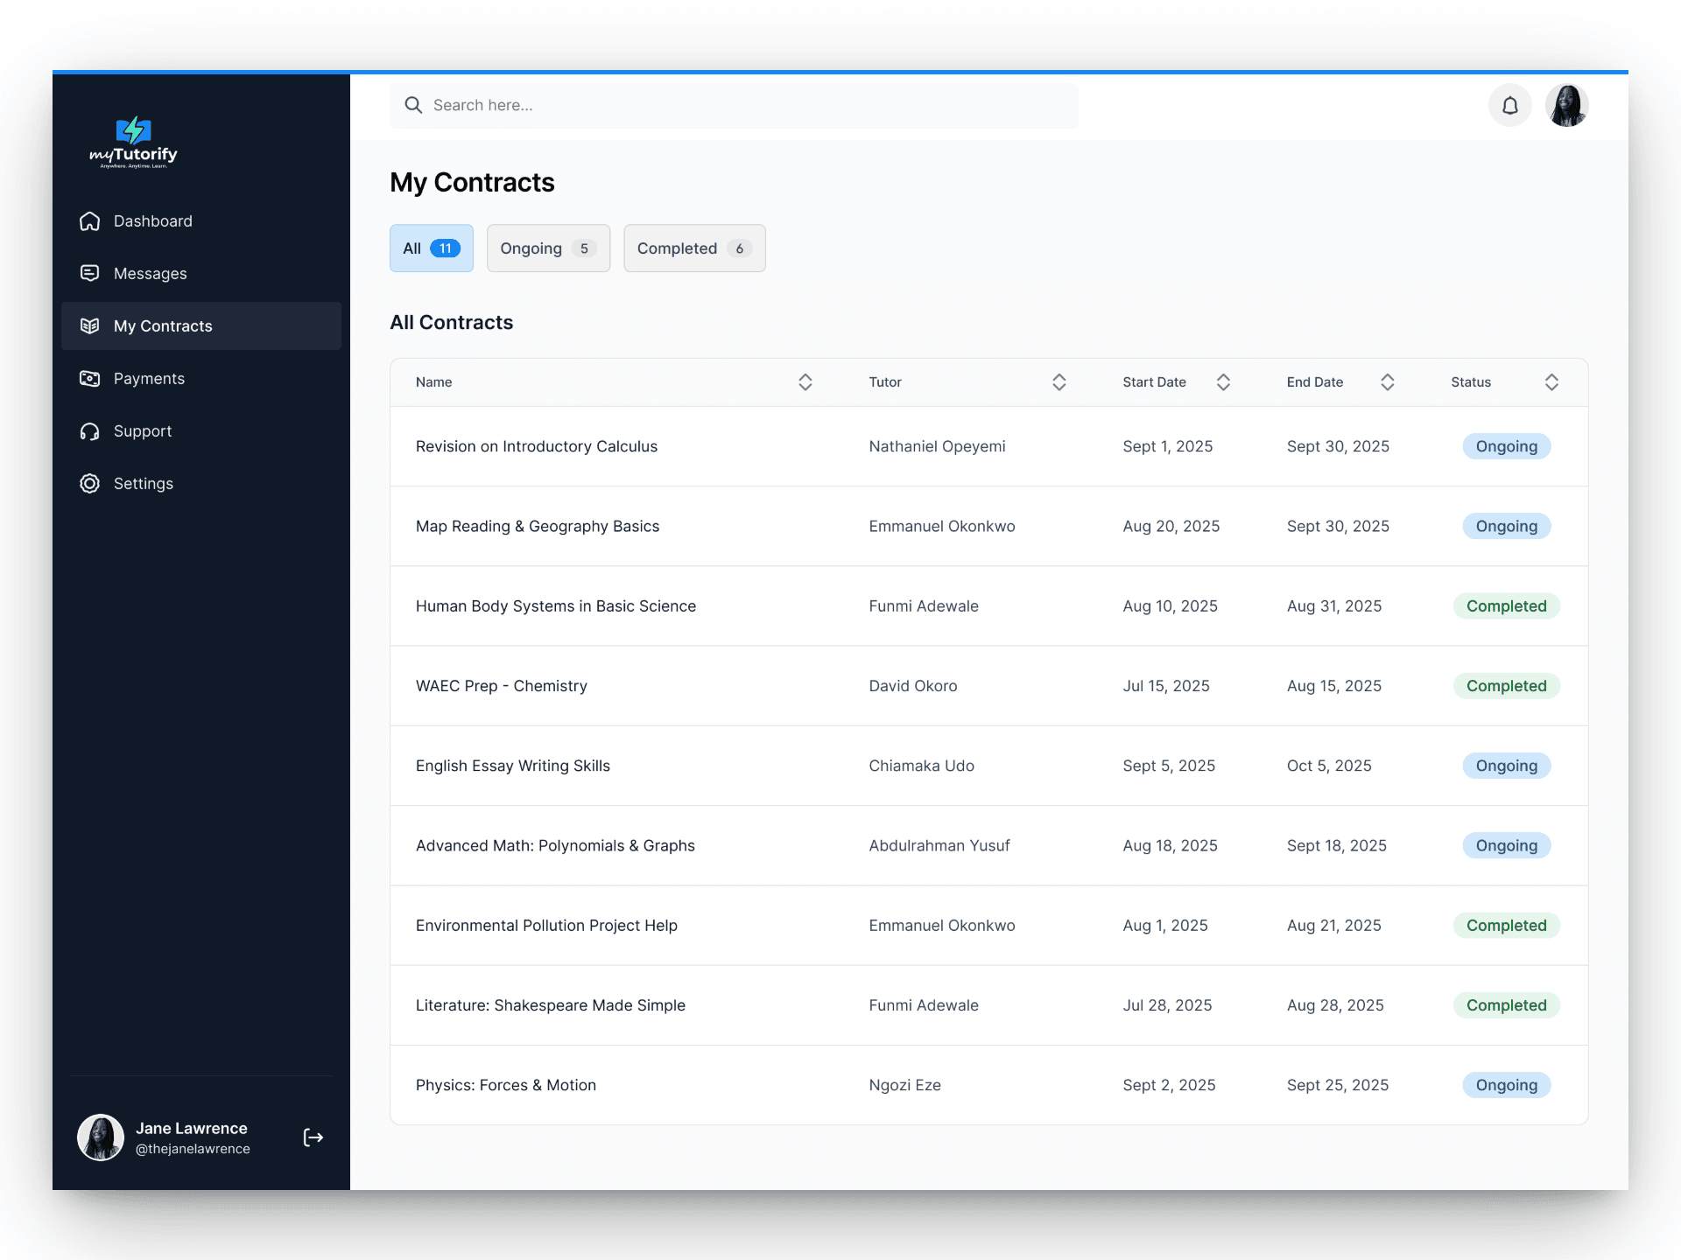Switch to the Ongoing tab
The height and width of the screenshot is (1260, 1681).
[x=548, y=248]
